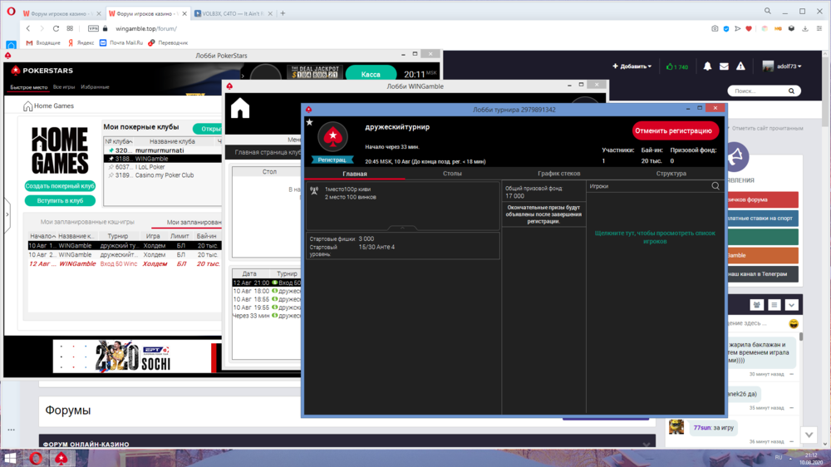Open the Добавить dropdown menu

[632, 66]
